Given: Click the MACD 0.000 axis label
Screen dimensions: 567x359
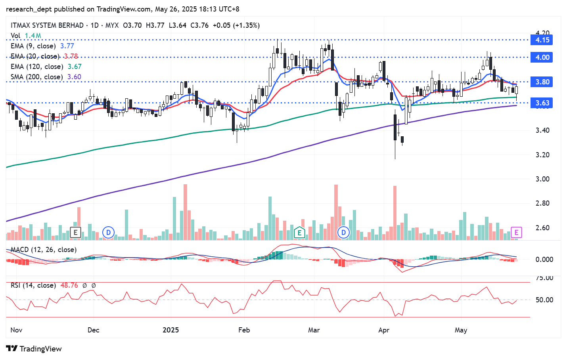Looking at the screenshot, I should tap(544, 260).
